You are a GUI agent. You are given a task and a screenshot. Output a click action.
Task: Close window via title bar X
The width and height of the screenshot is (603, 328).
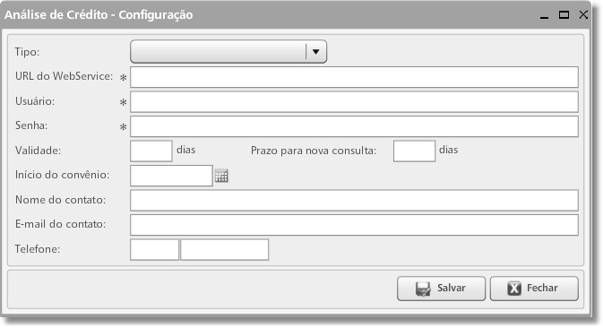(583, 14)
